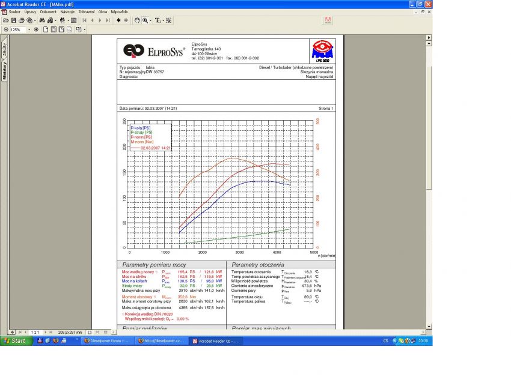Click the Open file folder icon
This screenshot has height=383, width=511.
pos(5,20)
